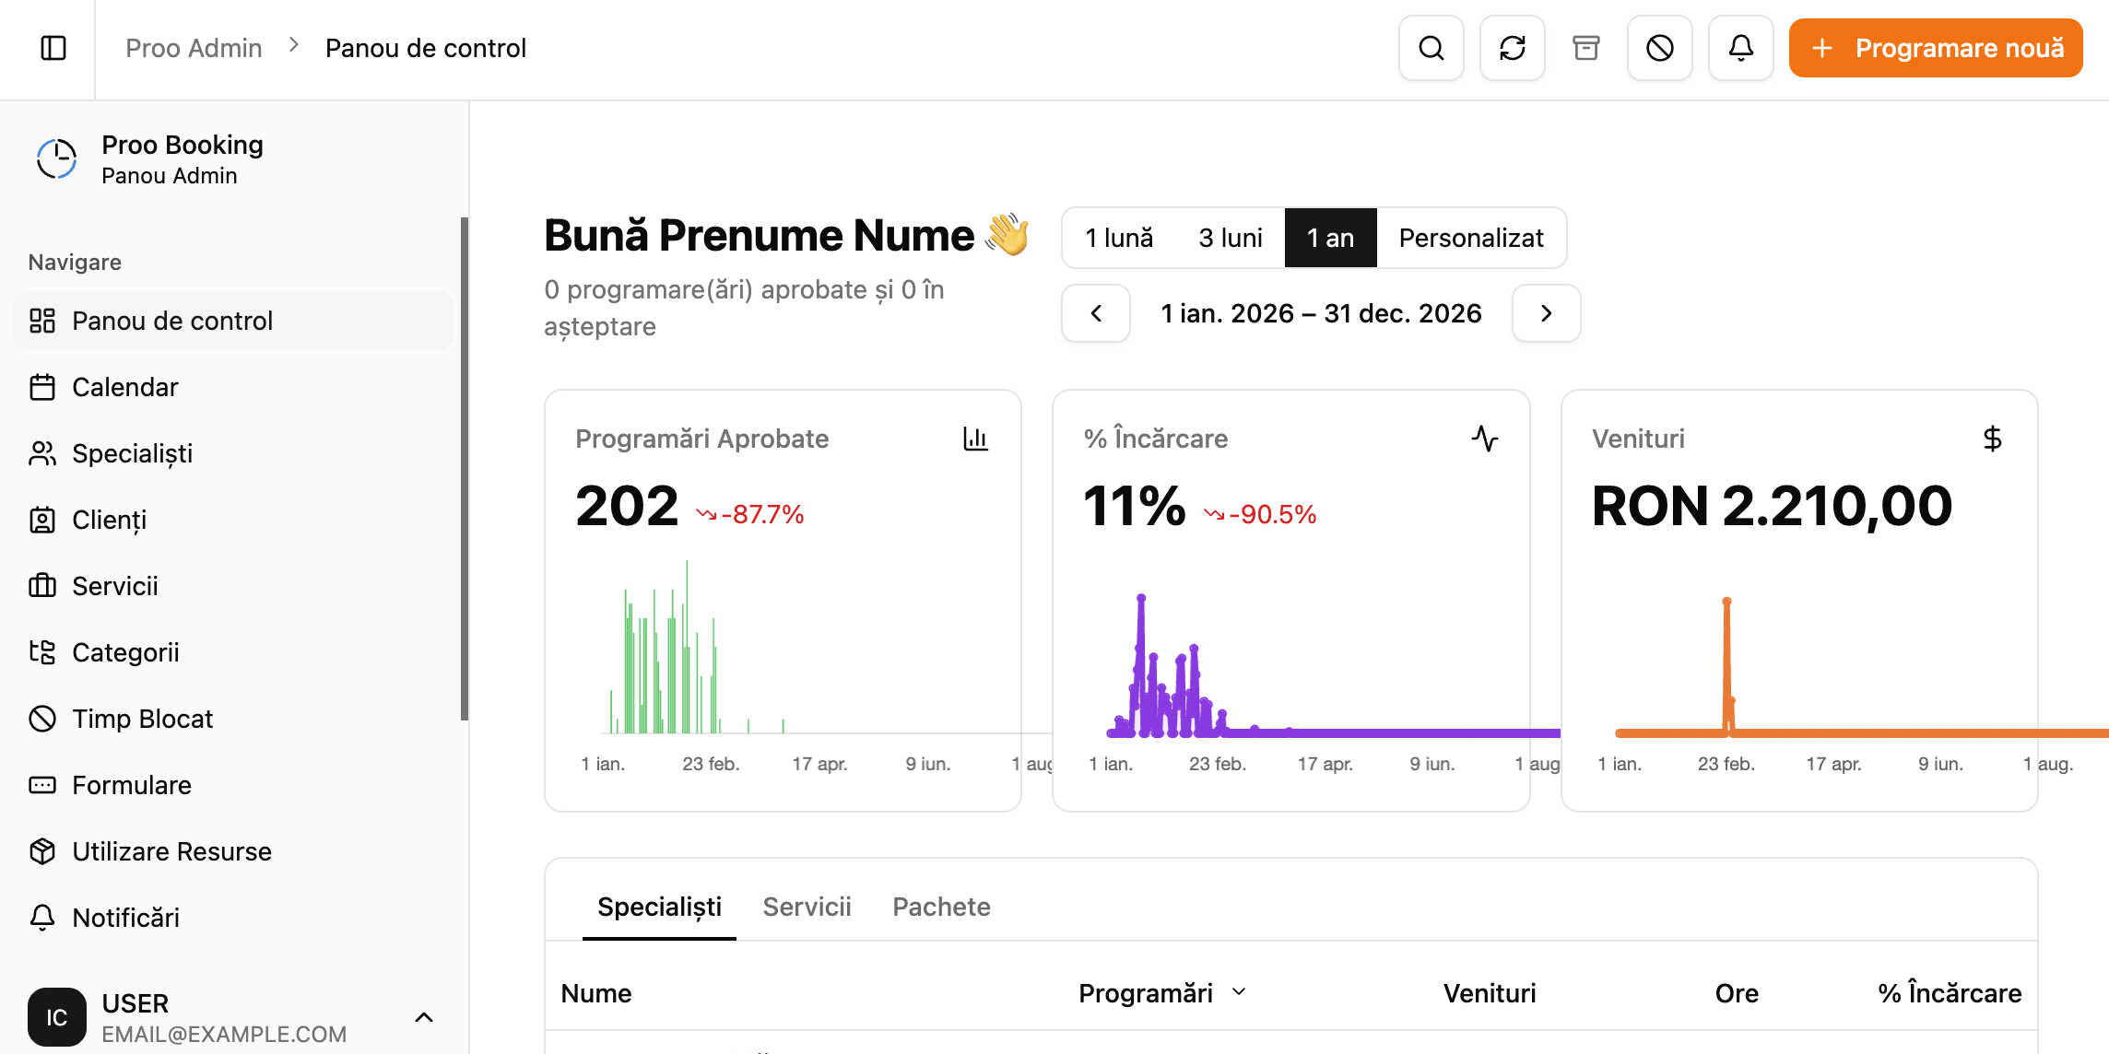Click the Programare nouă button
This screenshot has height=1054, width=2109.
point(1936,48)
